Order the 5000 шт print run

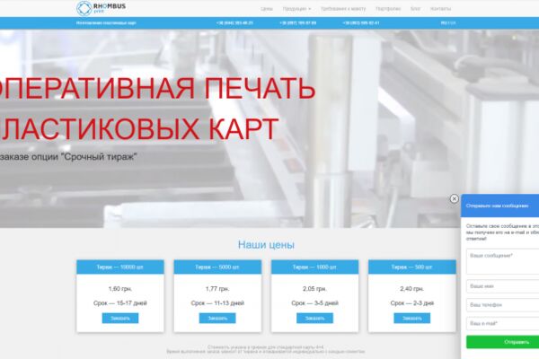tap(217, 318)
